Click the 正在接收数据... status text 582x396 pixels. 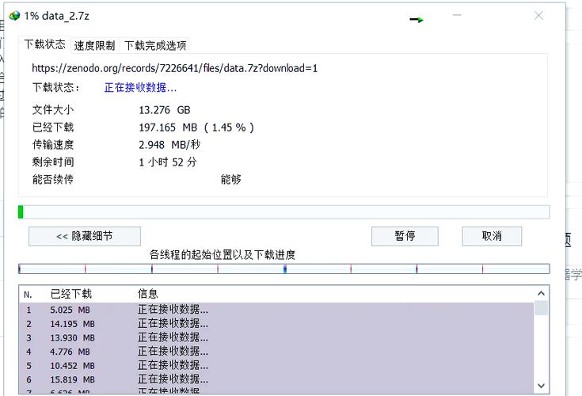point(140,88)
